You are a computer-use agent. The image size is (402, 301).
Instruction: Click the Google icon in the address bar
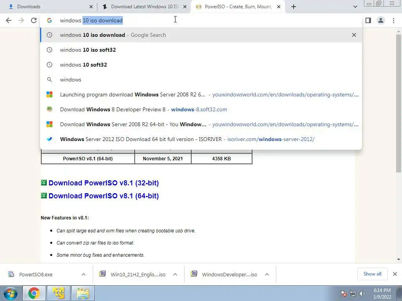[49, 20]
